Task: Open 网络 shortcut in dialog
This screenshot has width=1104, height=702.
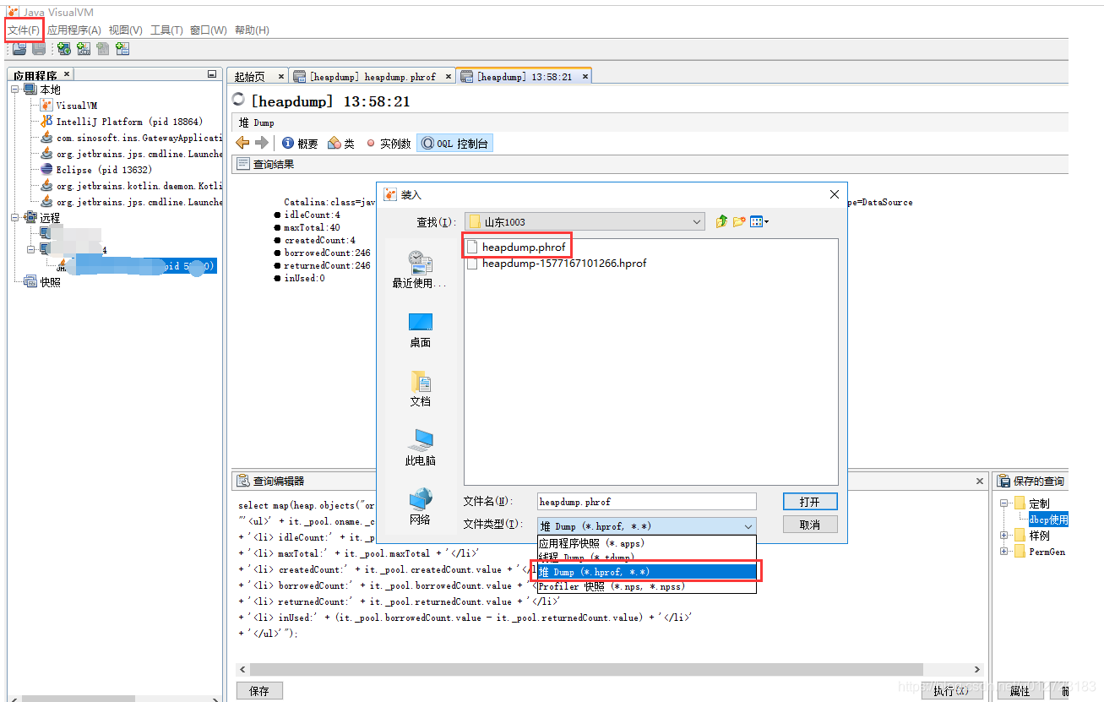Action: [420, 507]
